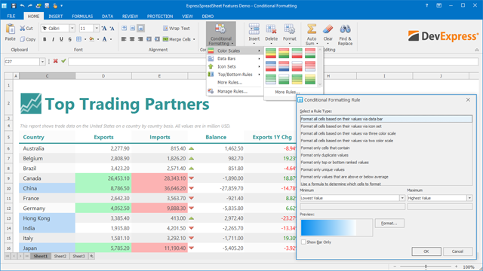This screenshot has height=271, width=483.
Task: Toggle Align Left text alignment
Action: tap(124, 39)
